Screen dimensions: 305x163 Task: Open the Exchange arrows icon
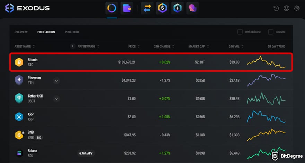(x=147, y=8)
